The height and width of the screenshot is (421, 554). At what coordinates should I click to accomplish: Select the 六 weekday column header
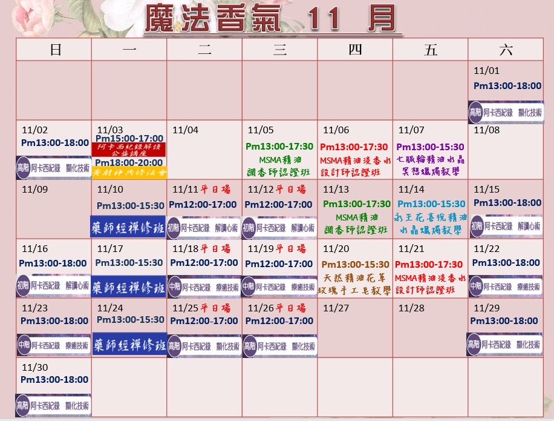click(506, 50)
